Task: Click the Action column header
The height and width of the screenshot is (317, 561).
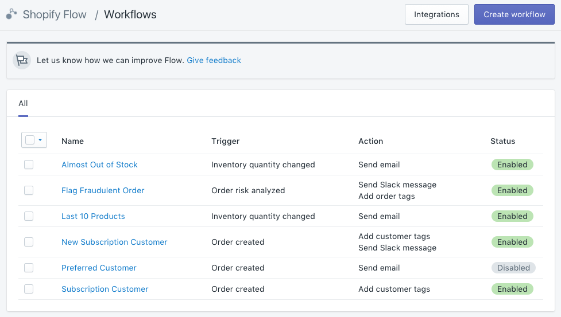Action: tap(371, 141)
